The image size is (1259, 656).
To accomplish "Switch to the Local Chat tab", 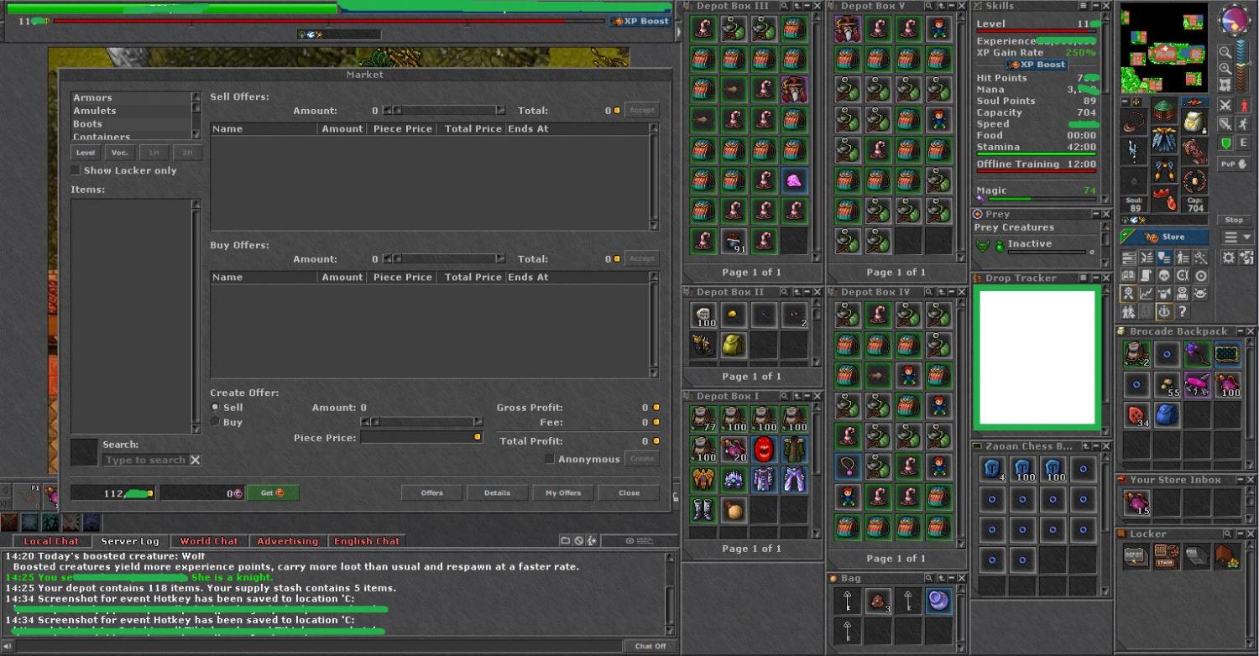I will click(51, 541).
